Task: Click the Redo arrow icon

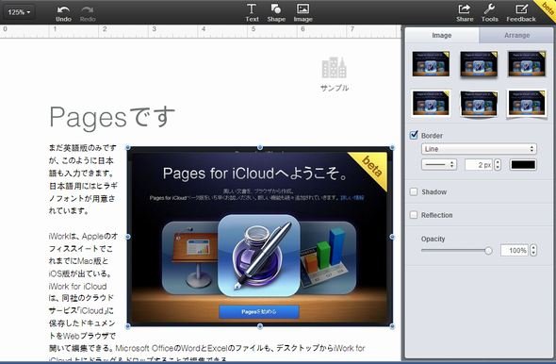Action: [87, 9]
